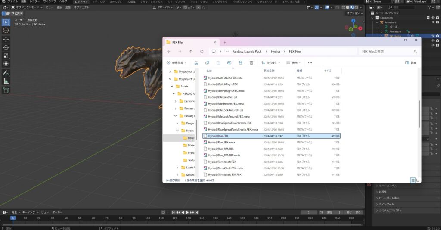Select the Rotate tool in left toolbar
The height and width of the screenshot is (230, 441).
tap(6, 47)
